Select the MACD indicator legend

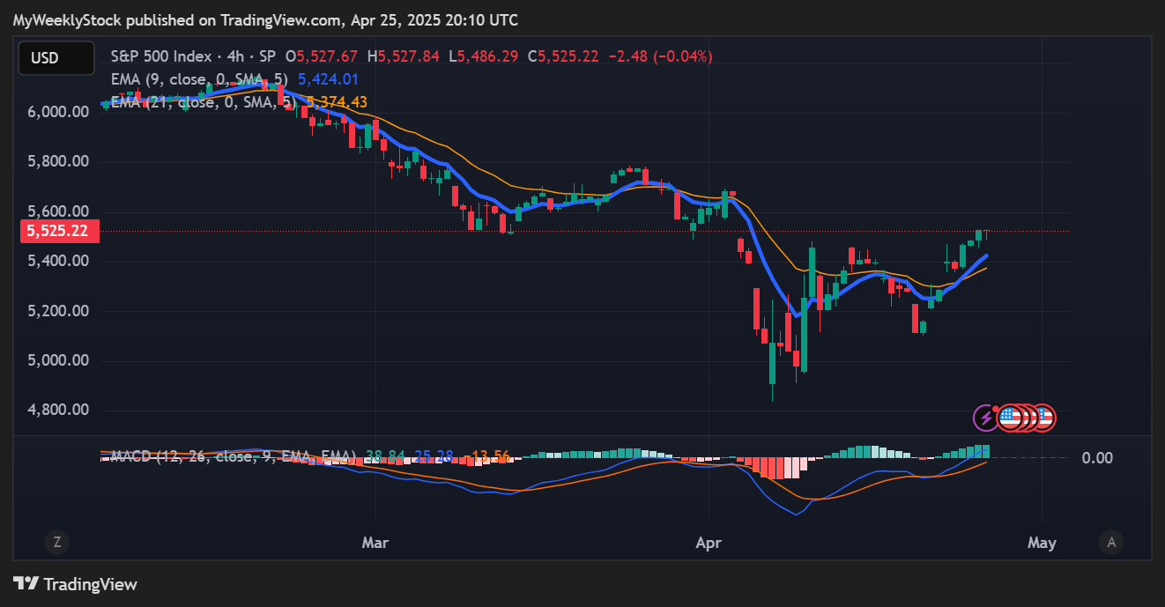click(233, 456)
